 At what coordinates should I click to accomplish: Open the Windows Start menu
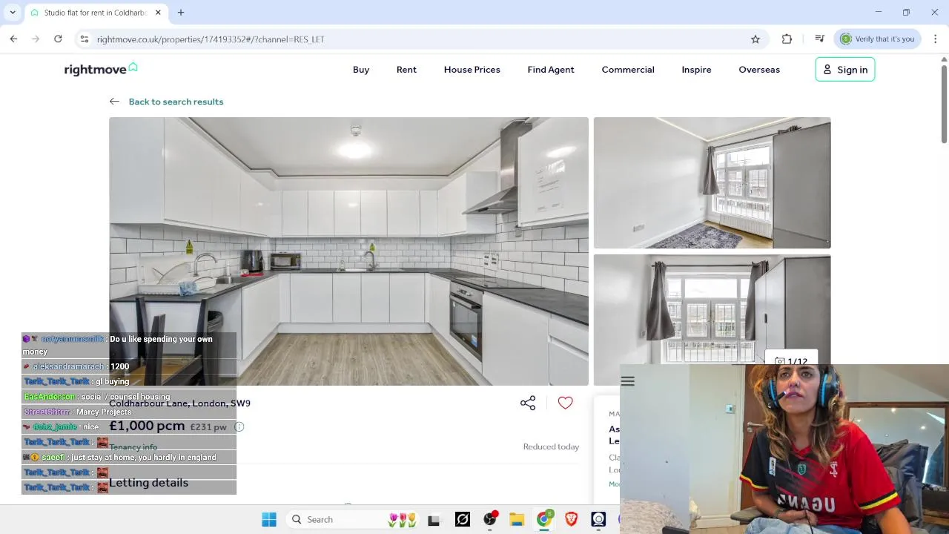click(269, 520)
